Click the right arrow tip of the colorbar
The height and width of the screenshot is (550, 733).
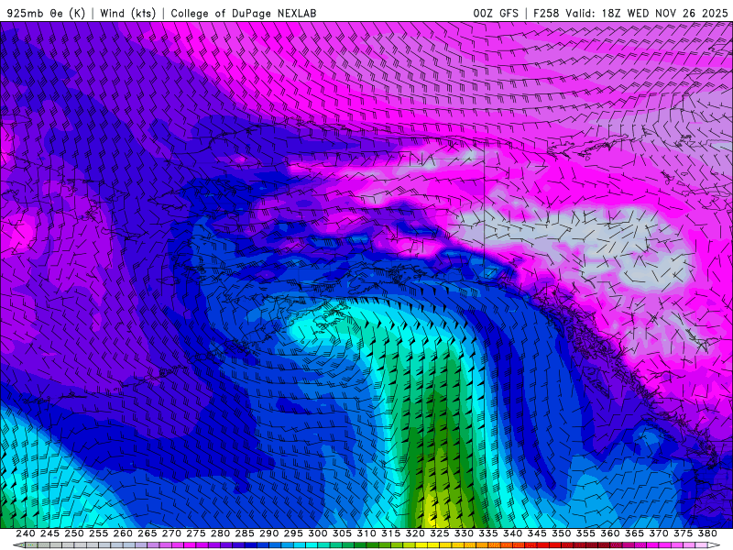coord(715,545)
